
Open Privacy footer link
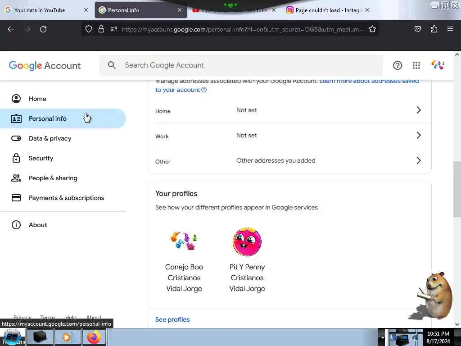pyautogui.click(x=23, y=317)
